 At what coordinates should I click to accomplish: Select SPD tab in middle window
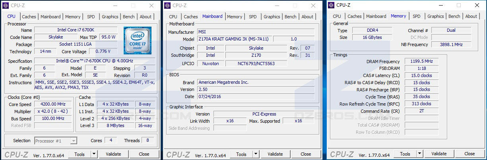253,17
